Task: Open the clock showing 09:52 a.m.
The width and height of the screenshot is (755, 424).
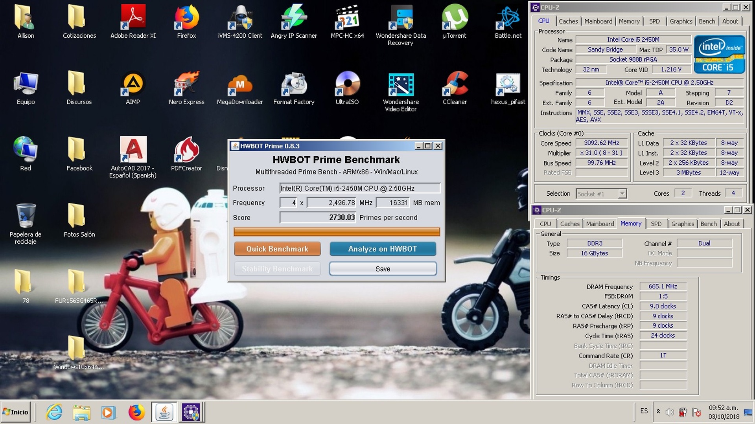Action: (x=724, y=412)
